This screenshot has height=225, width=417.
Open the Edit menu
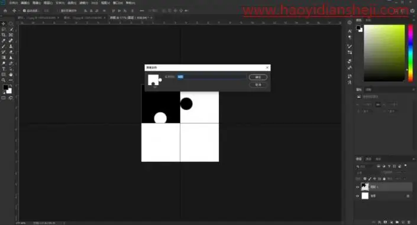pyautogui.click(x=25, y=3)
